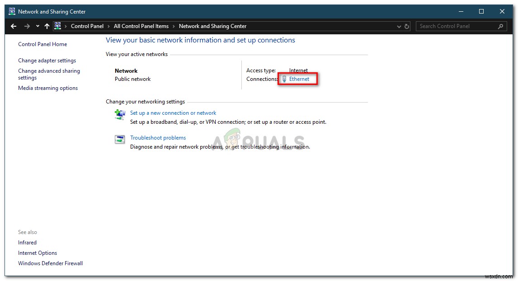
Task: Open Change advanced sharing settings
Action: (x=49, y=74)
